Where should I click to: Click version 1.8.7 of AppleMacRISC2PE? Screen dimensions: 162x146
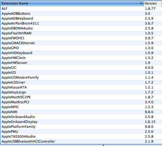click(149, 97)
